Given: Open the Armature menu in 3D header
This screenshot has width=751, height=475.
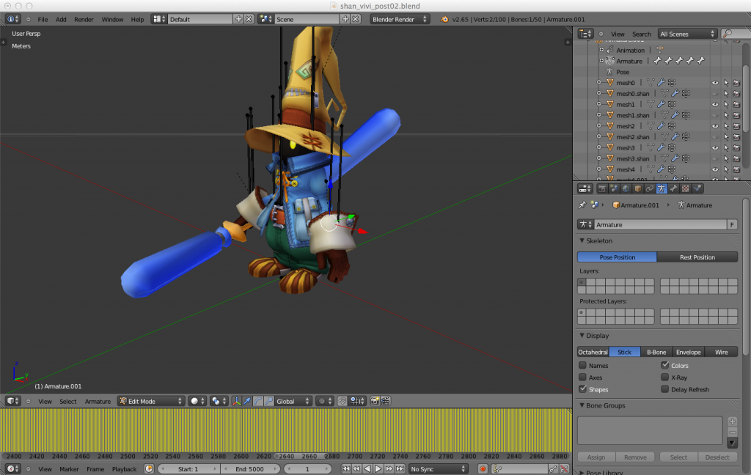Looking at the screenshot, I should coord(98,401).
